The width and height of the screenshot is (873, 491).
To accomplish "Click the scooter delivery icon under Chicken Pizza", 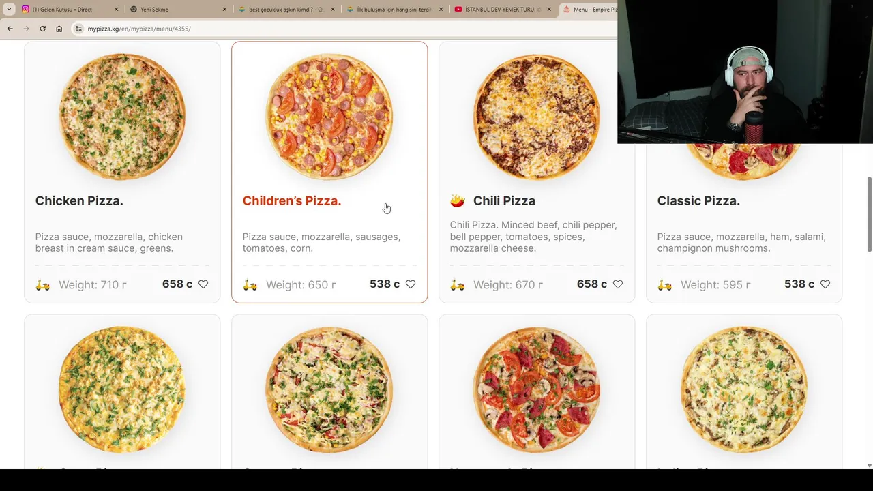I will point(43,285).
